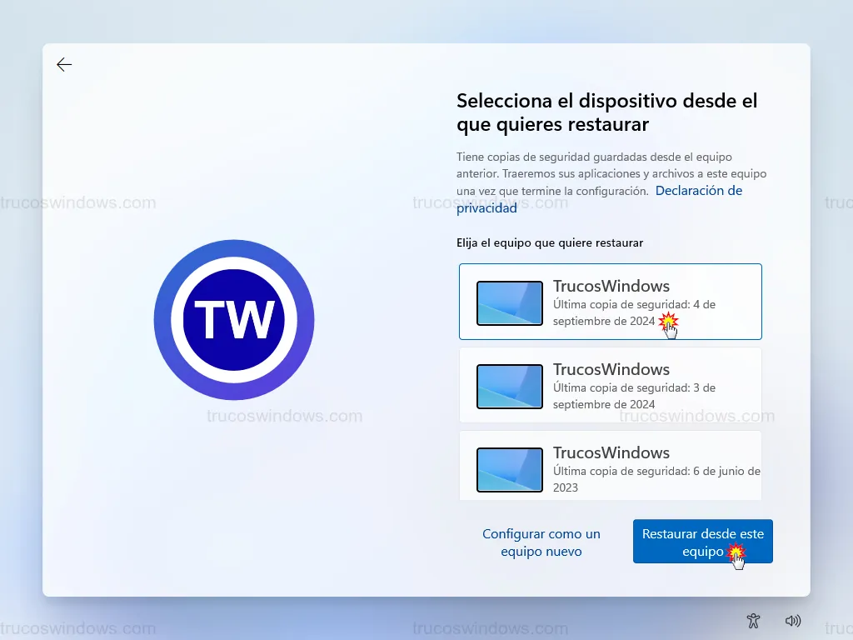The image size is (853, 640).
Task: Click the TW circular account logo
Action: pos(234,319)
